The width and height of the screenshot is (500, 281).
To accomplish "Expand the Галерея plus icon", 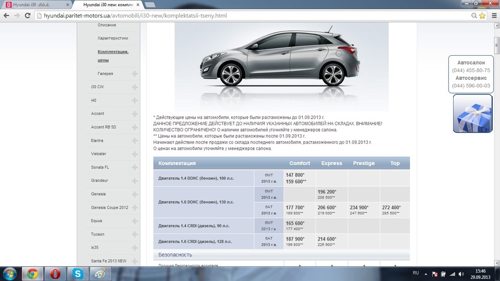I will [134, 73].
